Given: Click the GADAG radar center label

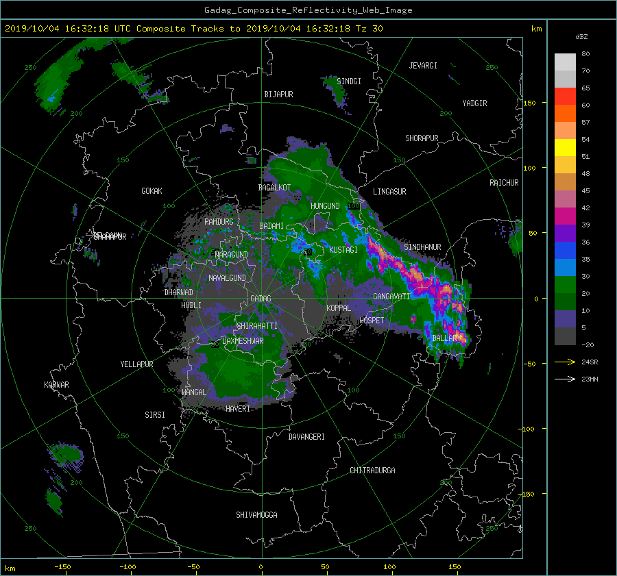Looking at the screenshot, I should pyautogui.click(x=261, y=299).
